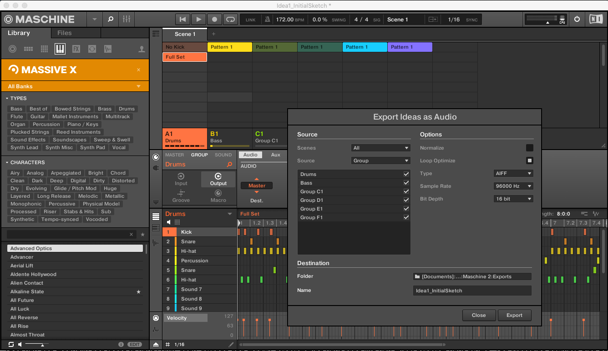608x351 pixels.
Task: Click the audio engine power icon
Action: click(577, 19)
